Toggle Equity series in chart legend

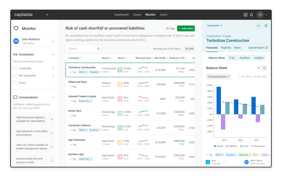[244, 146]
